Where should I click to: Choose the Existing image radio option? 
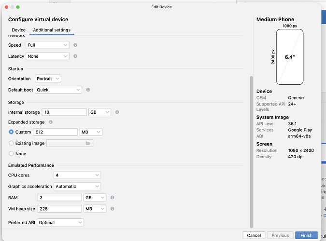pyautogui.click(x=11, y=143)
